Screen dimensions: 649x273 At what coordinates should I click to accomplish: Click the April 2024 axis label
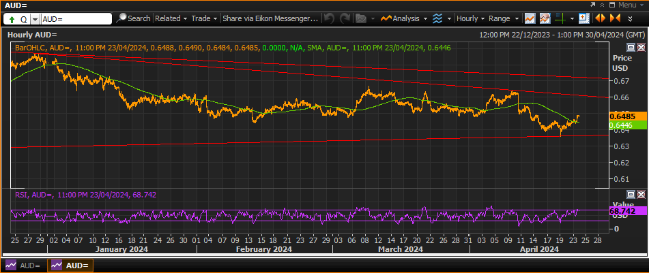click(540, 249)
